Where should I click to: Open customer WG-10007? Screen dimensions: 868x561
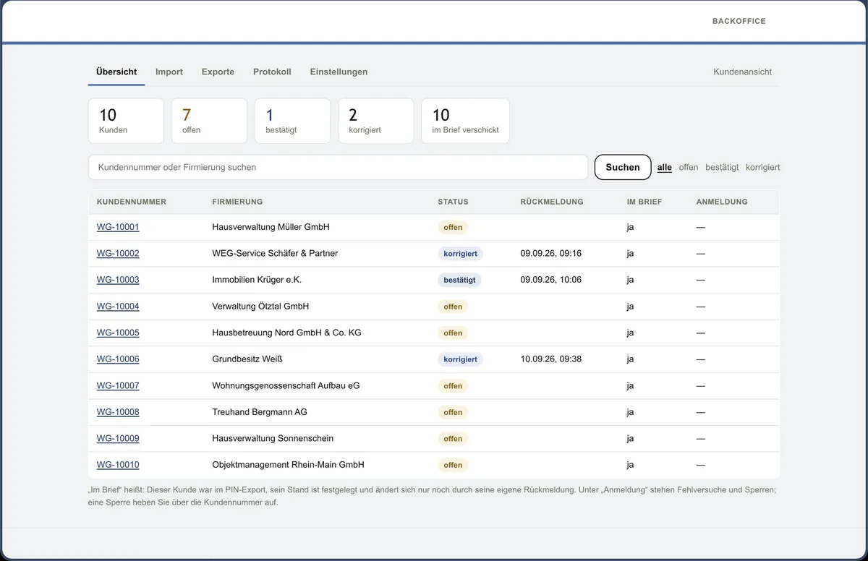pyautogui.click(x=118, y=385)
